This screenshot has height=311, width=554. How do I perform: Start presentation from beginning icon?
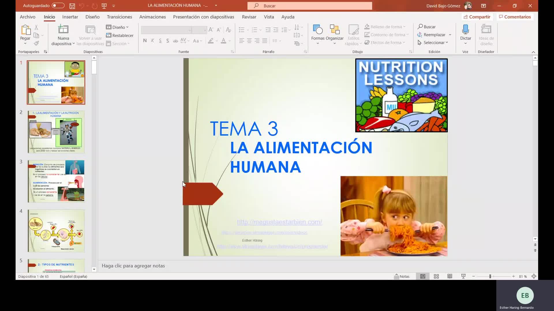pyautogui.click(x=104, y=6)
